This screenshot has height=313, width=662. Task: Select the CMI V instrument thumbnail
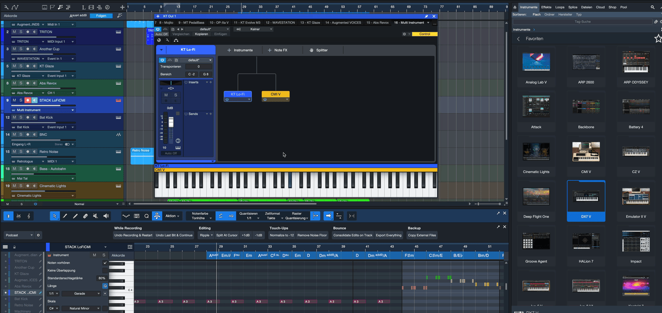[x=586, y=153]
